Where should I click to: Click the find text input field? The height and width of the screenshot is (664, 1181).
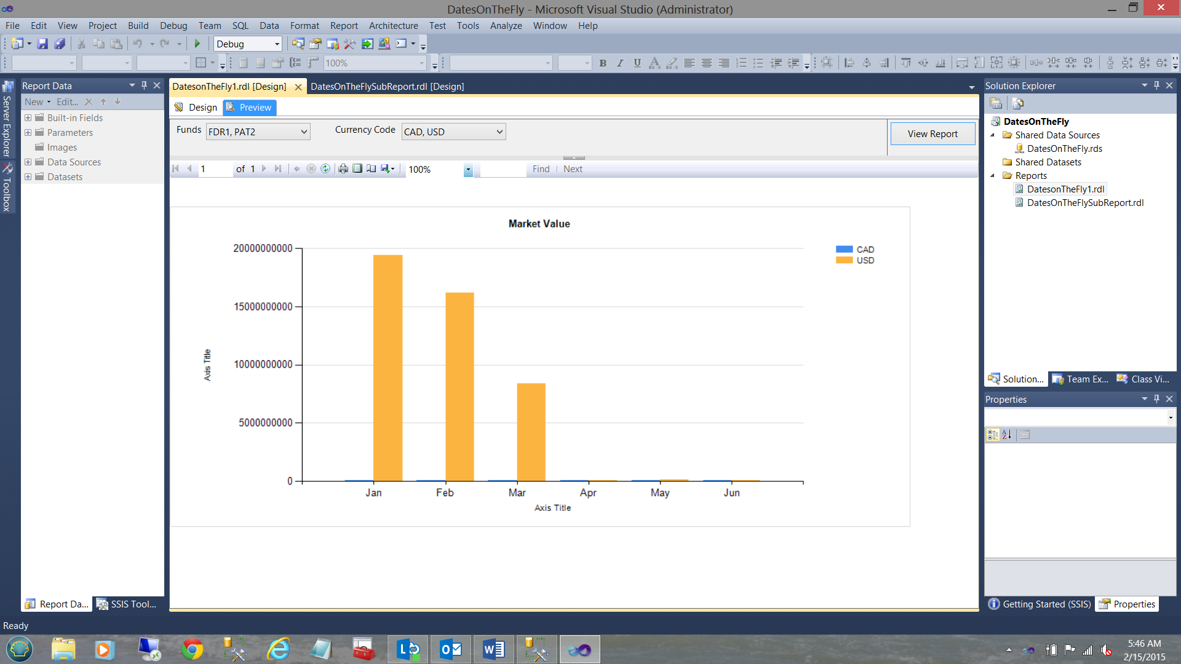click(503, 169)
